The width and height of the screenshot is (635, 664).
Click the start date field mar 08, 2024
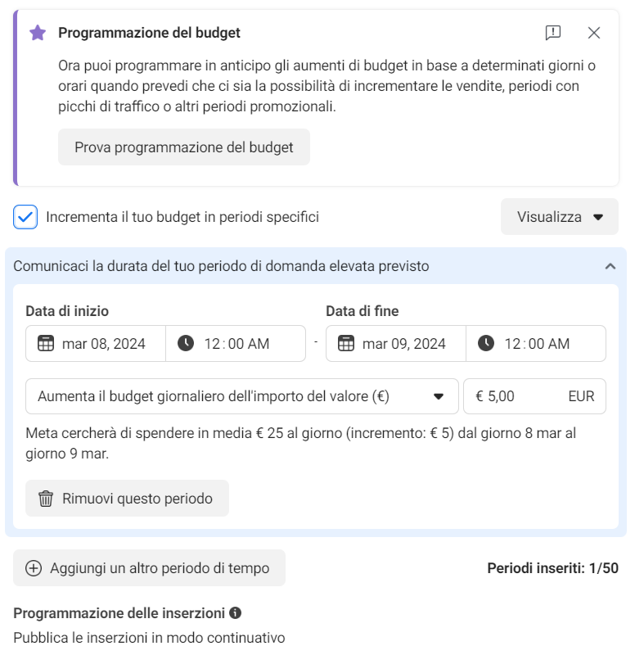tap(104, 344)
